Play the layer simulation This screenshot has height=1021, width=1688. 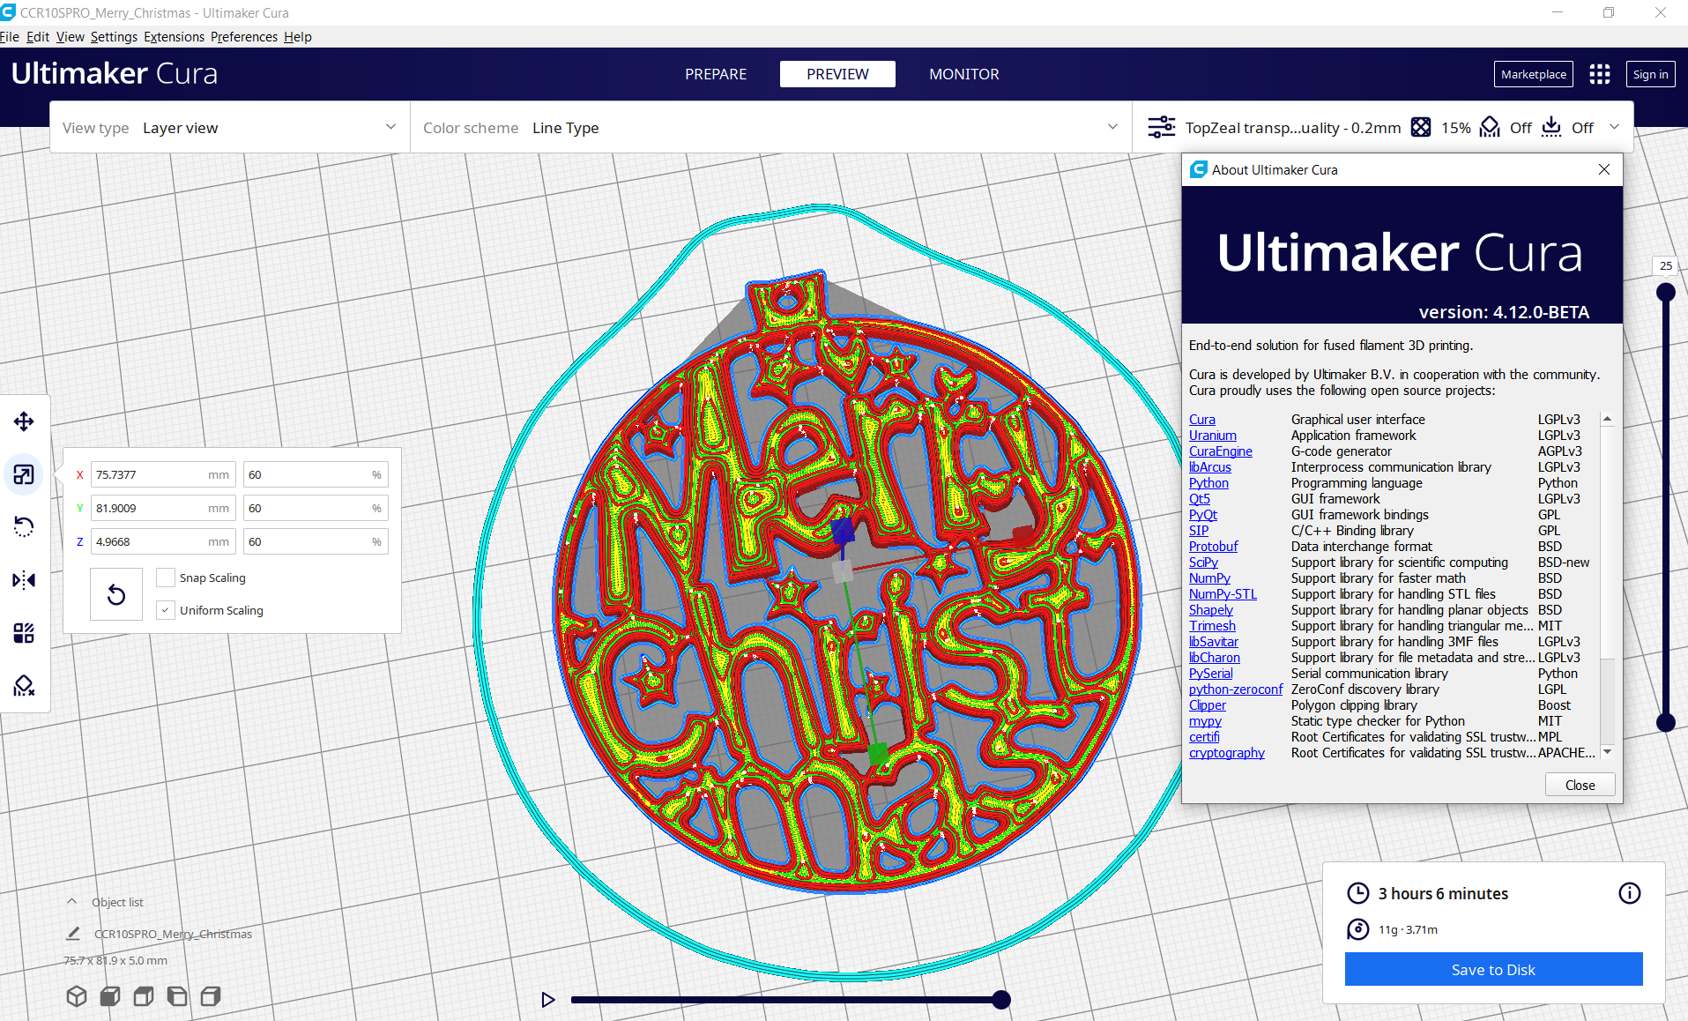coord(548,1000)
